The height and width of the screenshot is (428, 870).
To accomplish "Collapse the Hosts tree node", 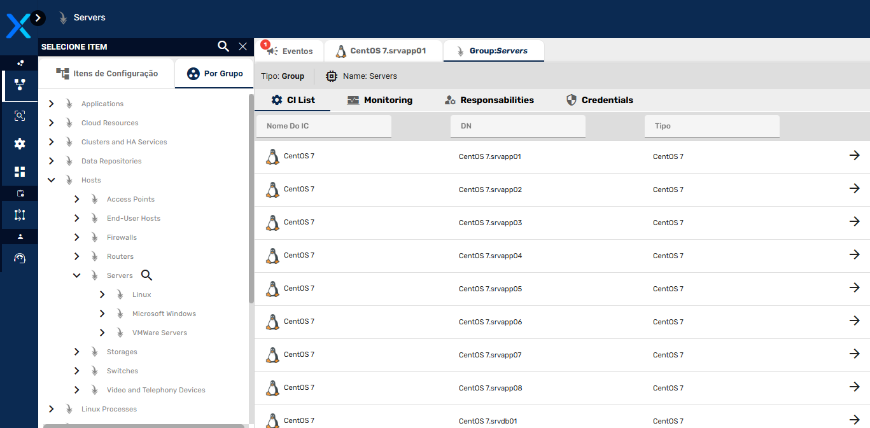I will click(x=52, y=180).
